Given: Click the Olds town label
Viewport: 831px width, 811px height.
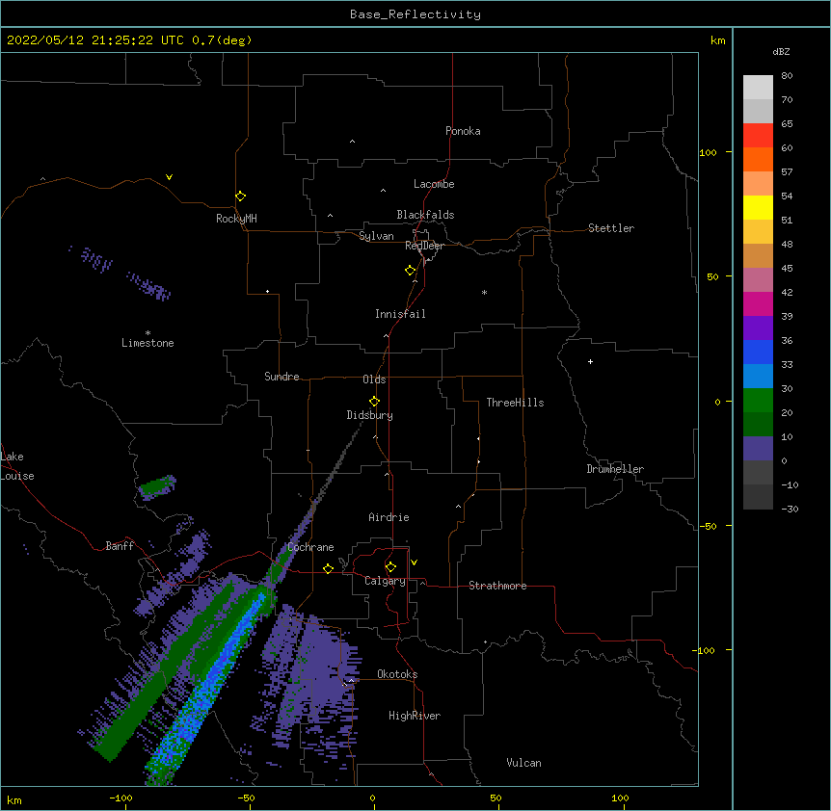Looking at the screenshot, I should [x=374, y=379].
